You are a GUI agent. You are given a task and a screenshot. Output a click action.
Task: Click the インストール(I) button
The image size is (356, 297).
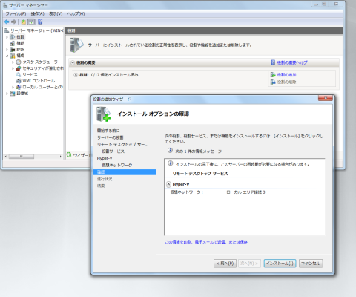click(x=280, y=264)
